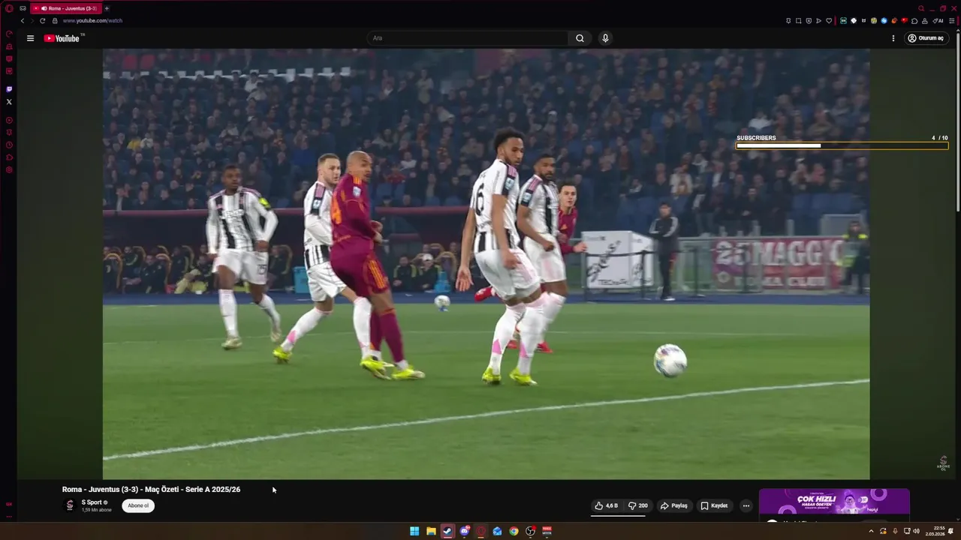Viewport: 961px width, 540px height.
Task: Open Google Chrome from the taskbar
Action: pos(514,531)
